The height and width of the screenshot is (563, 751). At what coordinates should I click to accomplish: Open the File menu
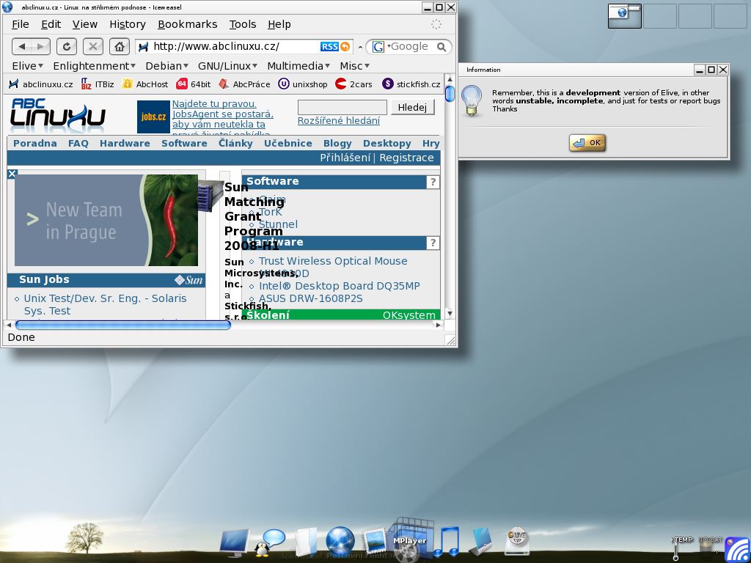[x=20, y=24]
